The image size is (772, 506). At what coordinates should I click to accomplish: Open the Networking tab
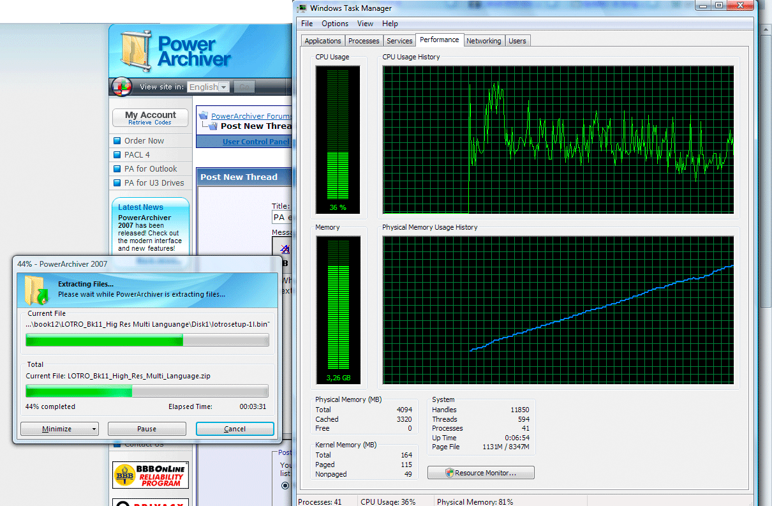pyautogui.click(x=483, y=41)
